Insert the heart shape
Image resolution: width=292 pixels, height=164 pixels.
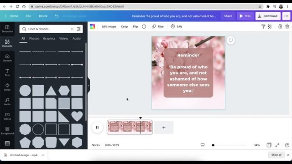[x=77, y=117]
